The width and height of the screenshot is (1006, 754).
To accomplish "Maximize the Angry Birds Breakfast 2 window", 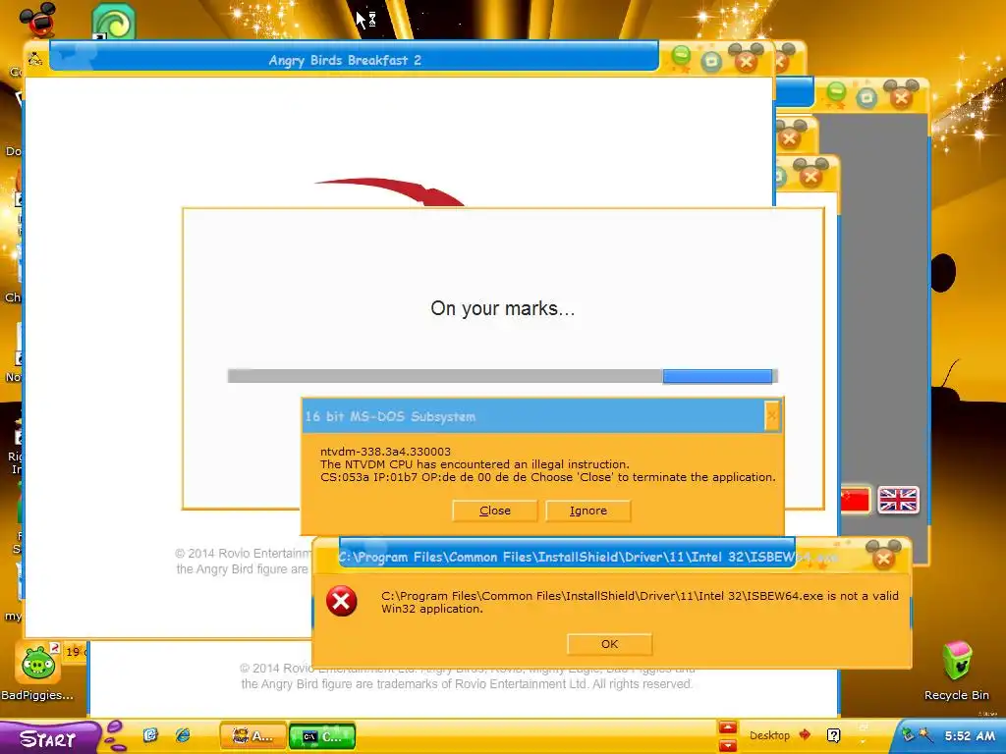I will pyautogui.click(x=711, y=62).
